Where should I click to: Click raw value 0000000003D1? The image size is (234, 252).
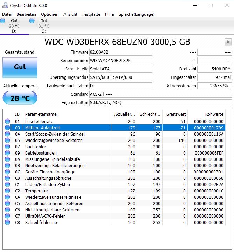[208, 172]
